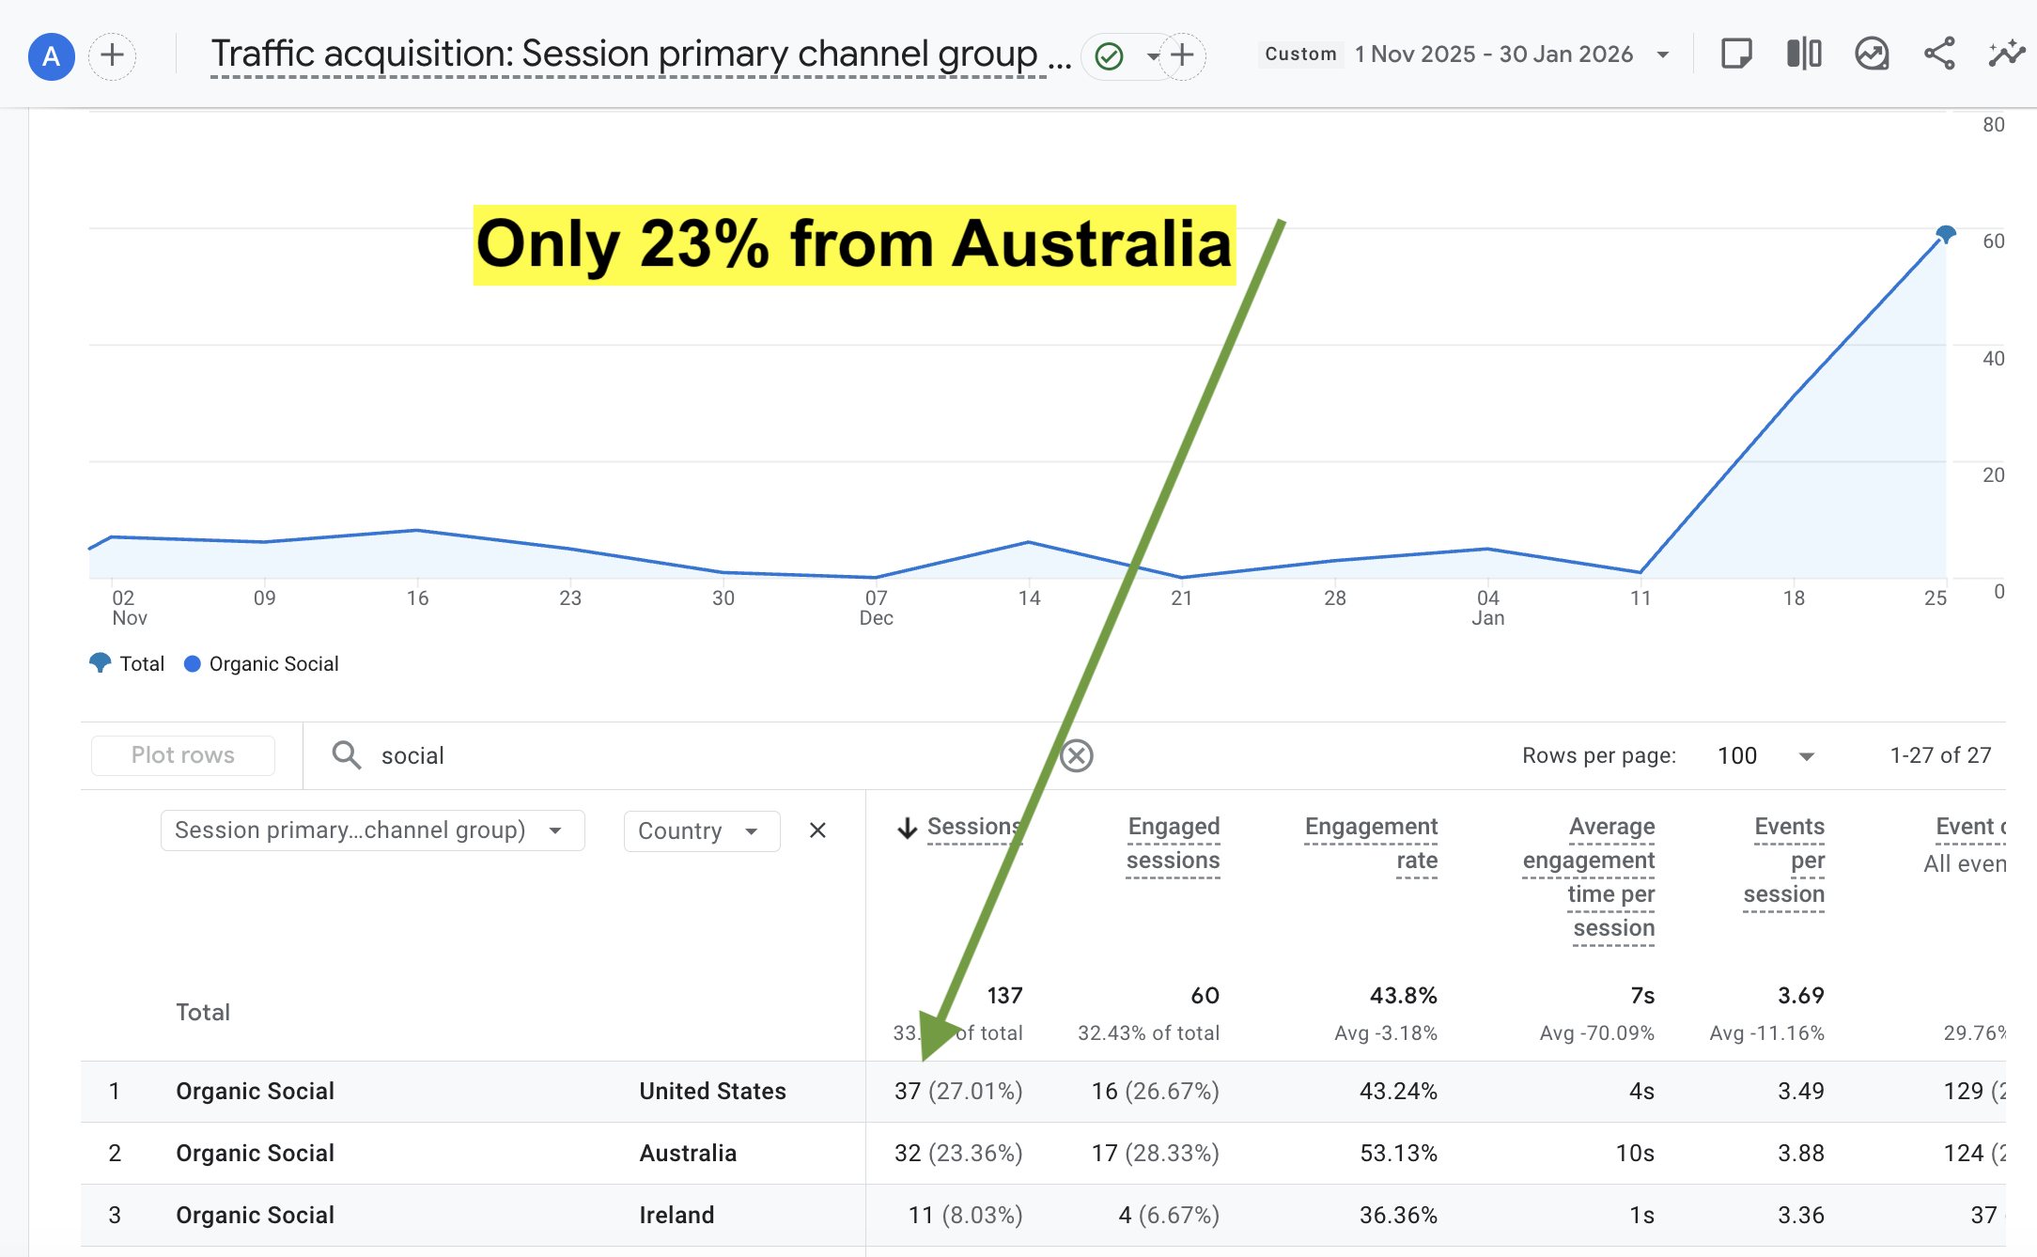Open the report status dropdown arrow
2037x1257 pixels.
click(1152, 56)
